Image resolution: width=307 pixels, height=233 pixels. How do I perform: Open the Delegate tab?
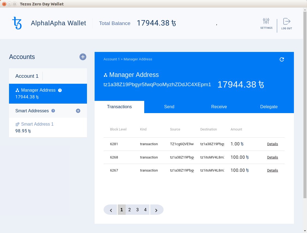click(x=269, y=107)
